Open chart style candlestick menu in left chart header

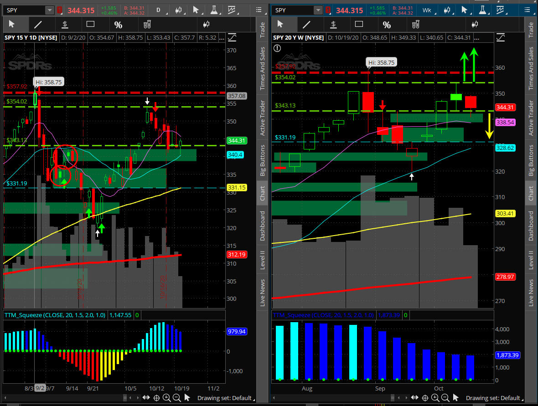coord(179,10)
